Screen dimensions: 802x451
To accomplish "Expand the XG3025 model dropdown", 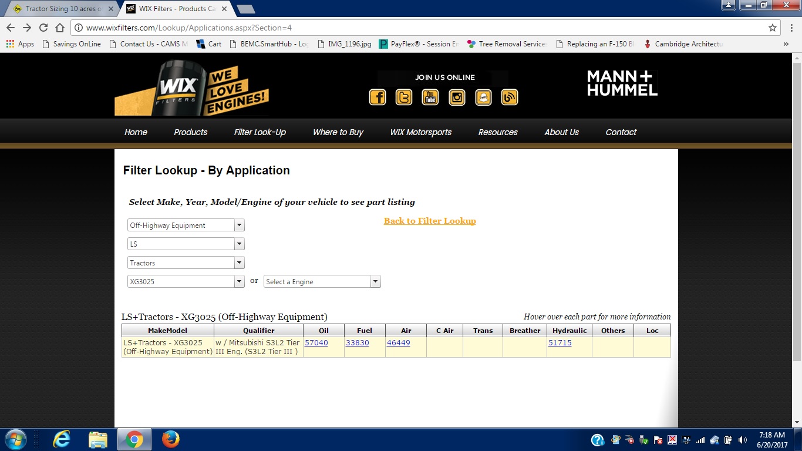I will [186, 282].
